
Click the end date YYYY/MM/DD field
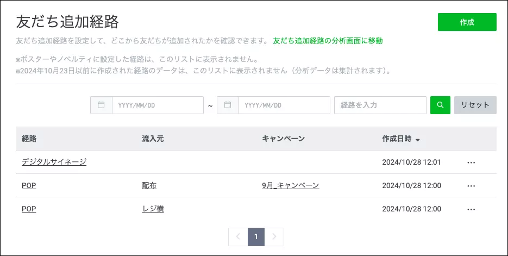tap(284, 105)
